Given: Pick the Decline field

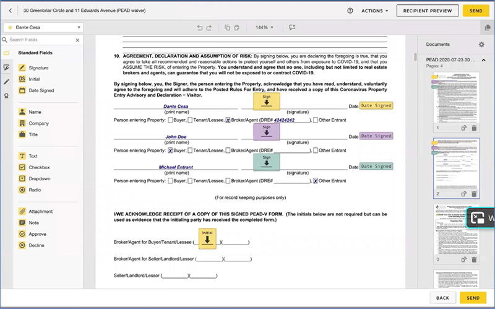Looking at the screenshot, I should click(x=32, y=245).
